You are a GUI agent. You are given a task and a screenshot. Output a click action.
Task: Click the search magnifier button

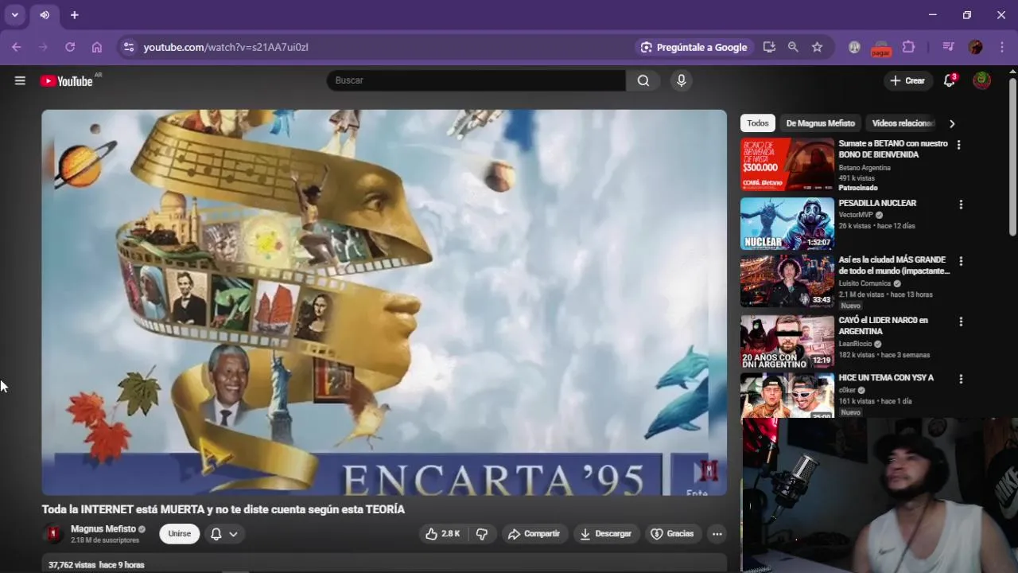(x=643, y=80)
